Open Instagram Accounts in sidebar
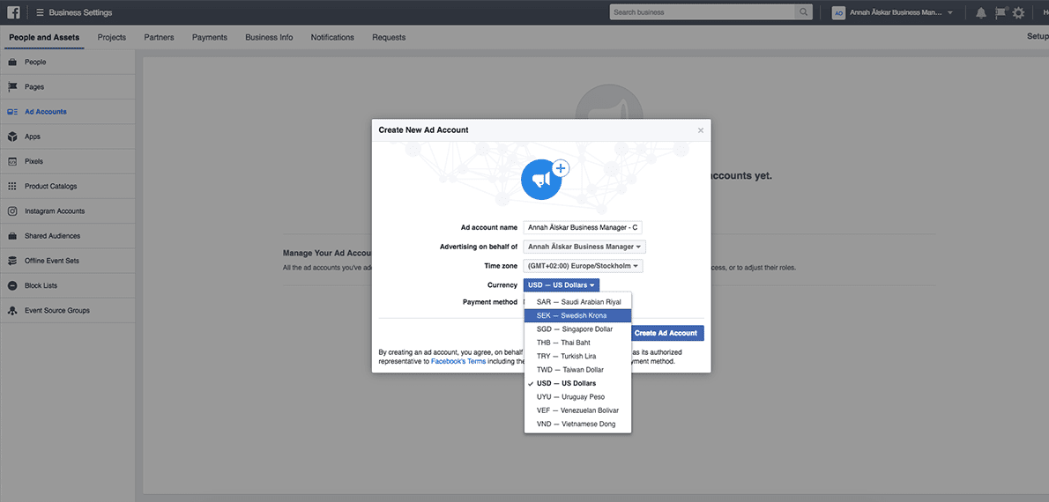 [54, 211]
